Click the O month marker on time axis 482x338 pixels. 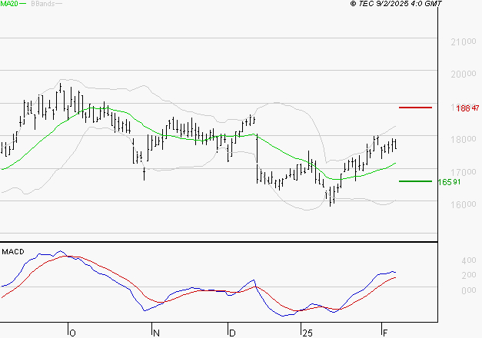tap(72, 333)
